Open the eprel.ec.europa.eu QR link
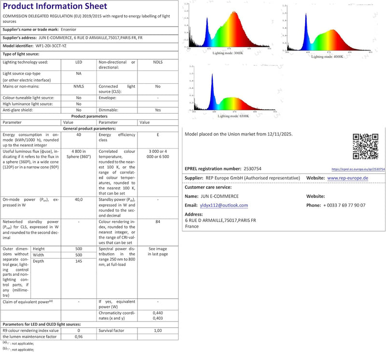386x352 pixels. click(x=358, y=169)
